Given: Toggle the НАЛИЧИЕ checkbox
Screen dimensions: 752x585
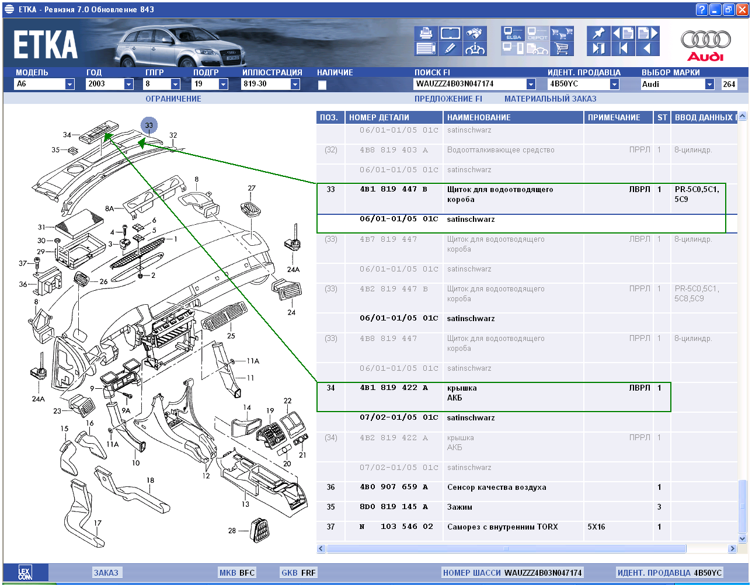Looking at the screenshot, I should [x=322, y=85].
